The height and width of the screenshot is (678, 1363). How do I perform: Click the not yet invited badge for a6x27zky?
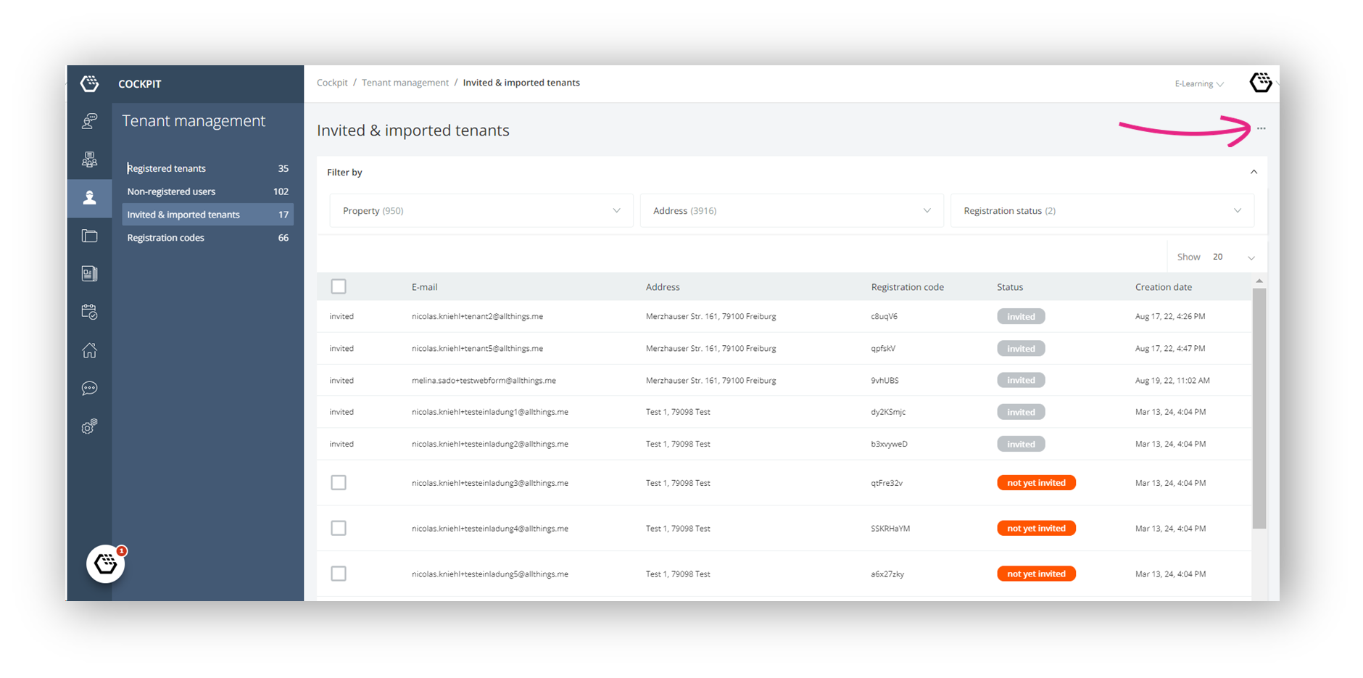coord(1036,574)
